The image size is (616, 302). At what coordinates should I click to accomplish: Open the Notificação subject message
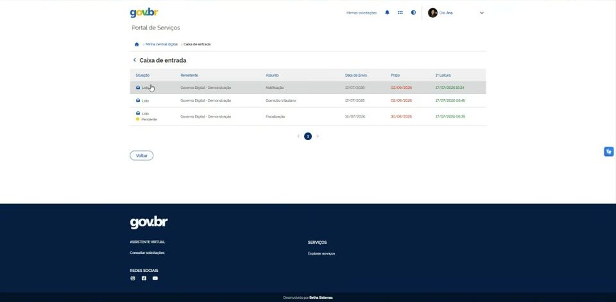(x=275, y=88)
